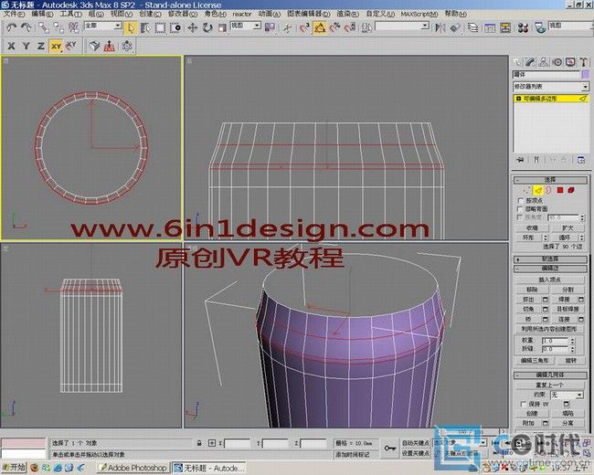The height and width of the screenshot is (475, 594).
Task: Enable the 保持 UV checkbox
Action: click(523, 404)
